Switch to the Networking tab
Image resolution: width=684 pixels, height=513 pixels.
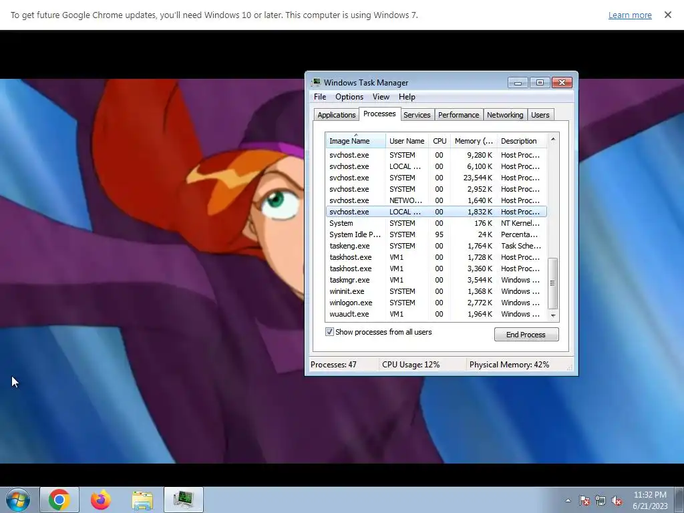coord(505,115)
